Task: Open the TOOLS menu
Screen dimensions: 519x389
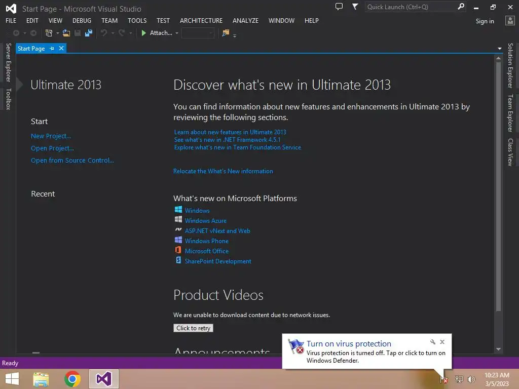Action: point(137,20)
